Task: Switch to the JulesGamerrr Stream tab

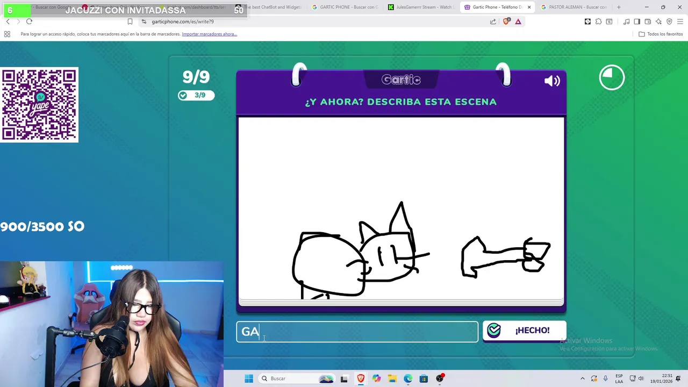Action: 422,7
